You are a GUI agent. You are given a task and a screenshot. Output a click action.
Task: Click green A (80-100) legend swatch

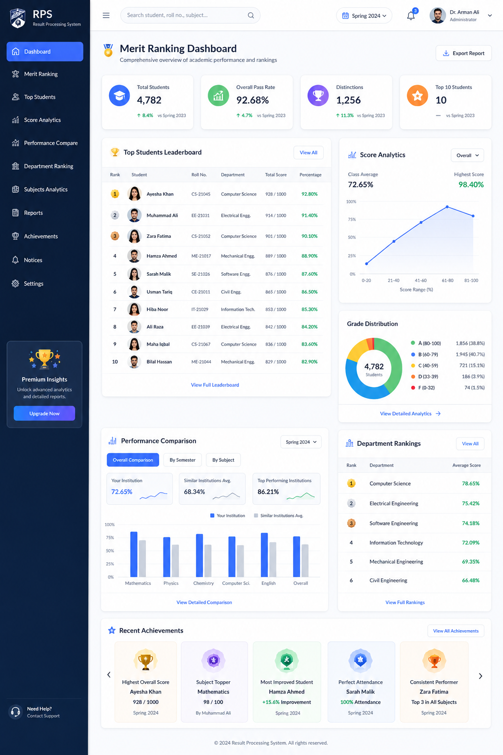pos(413,343)
